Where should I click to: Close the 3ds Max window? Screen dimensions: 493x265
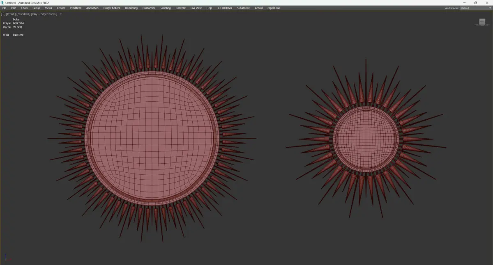click(487, 2)
